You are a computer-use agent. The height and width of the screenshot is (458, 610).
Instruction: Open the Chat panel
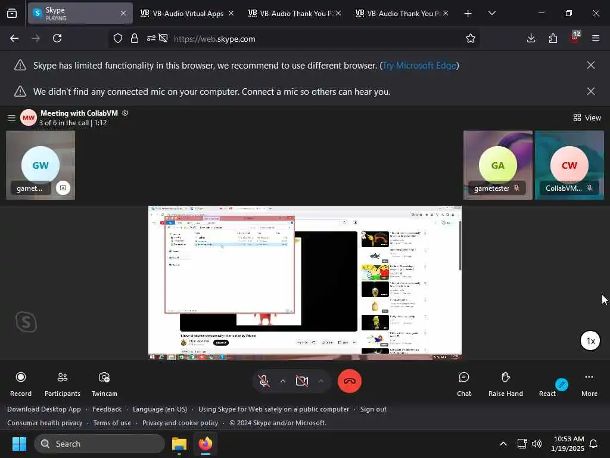pyautogui.click(x=463, y=384)
